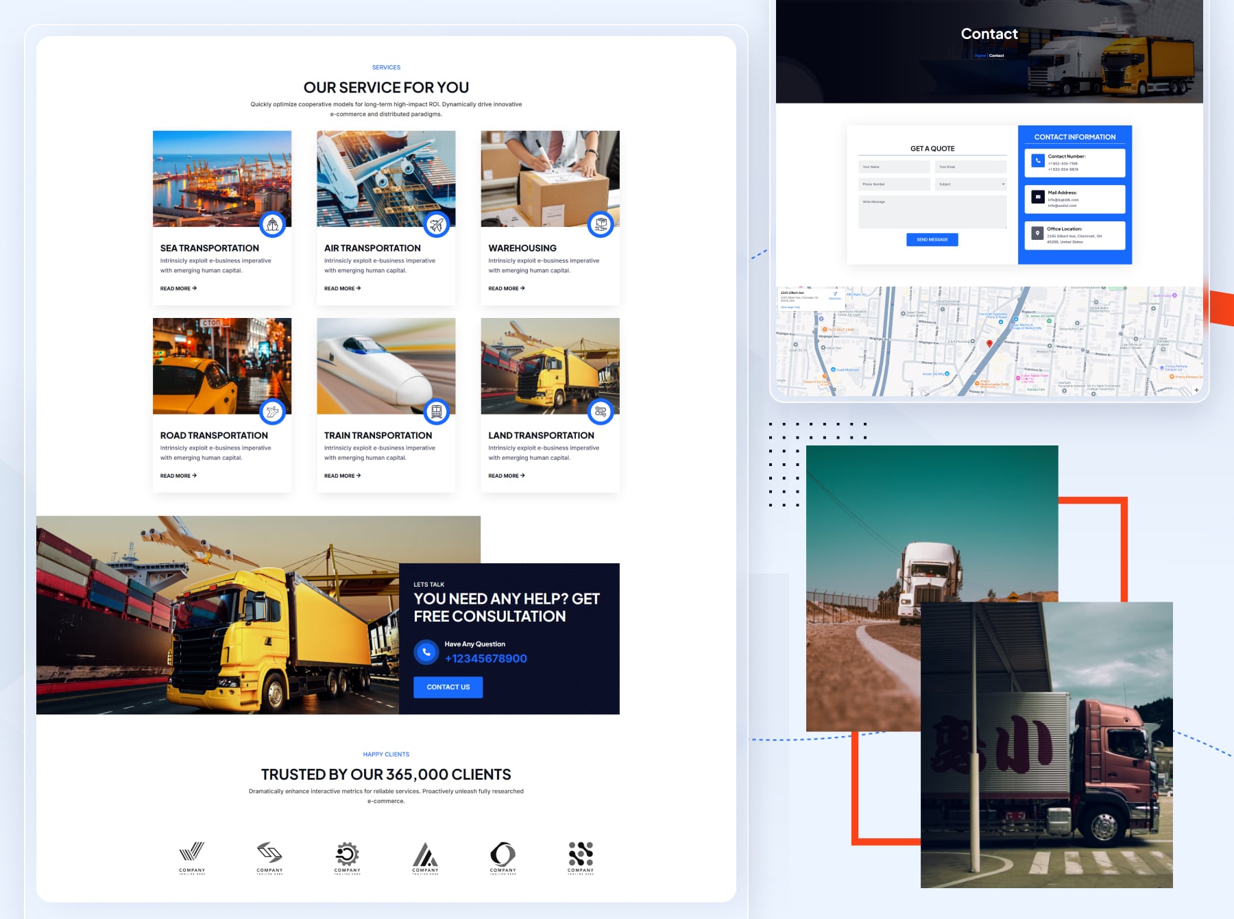Viewport: 1234px width, 919px height.
Task: Click the gear-shaped client company logo
Action: click(347, 857)
